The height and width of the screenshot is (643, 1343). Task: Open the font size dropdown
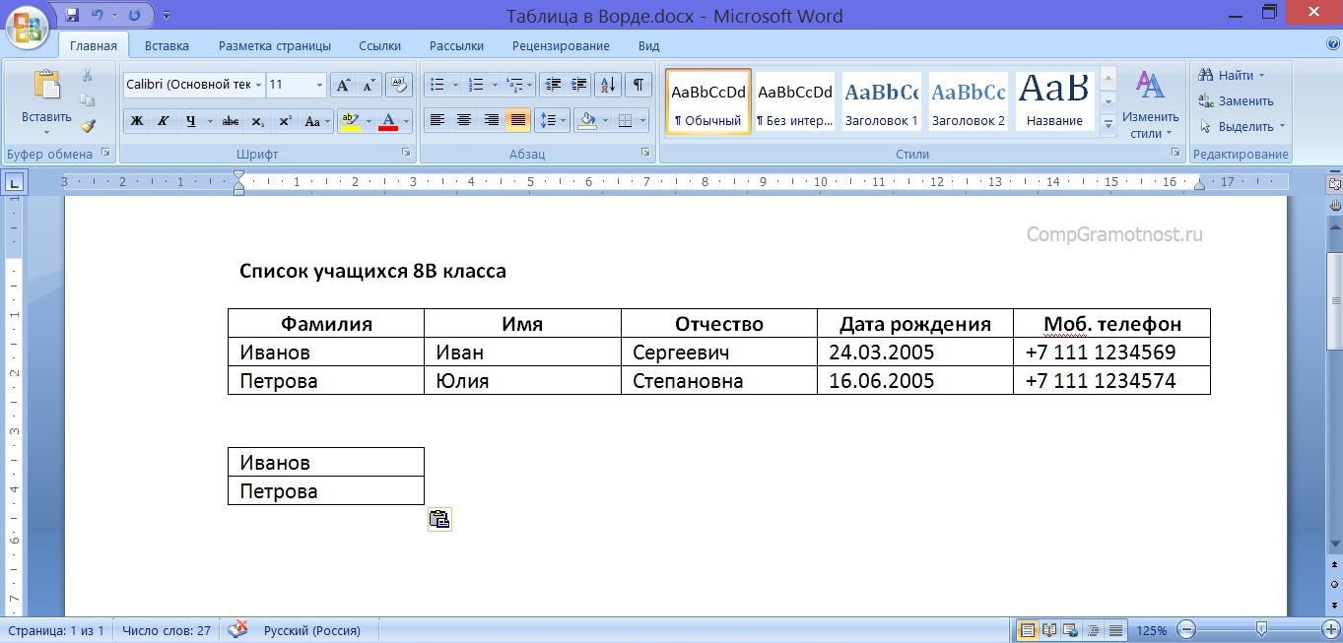(x=319, y=86)
